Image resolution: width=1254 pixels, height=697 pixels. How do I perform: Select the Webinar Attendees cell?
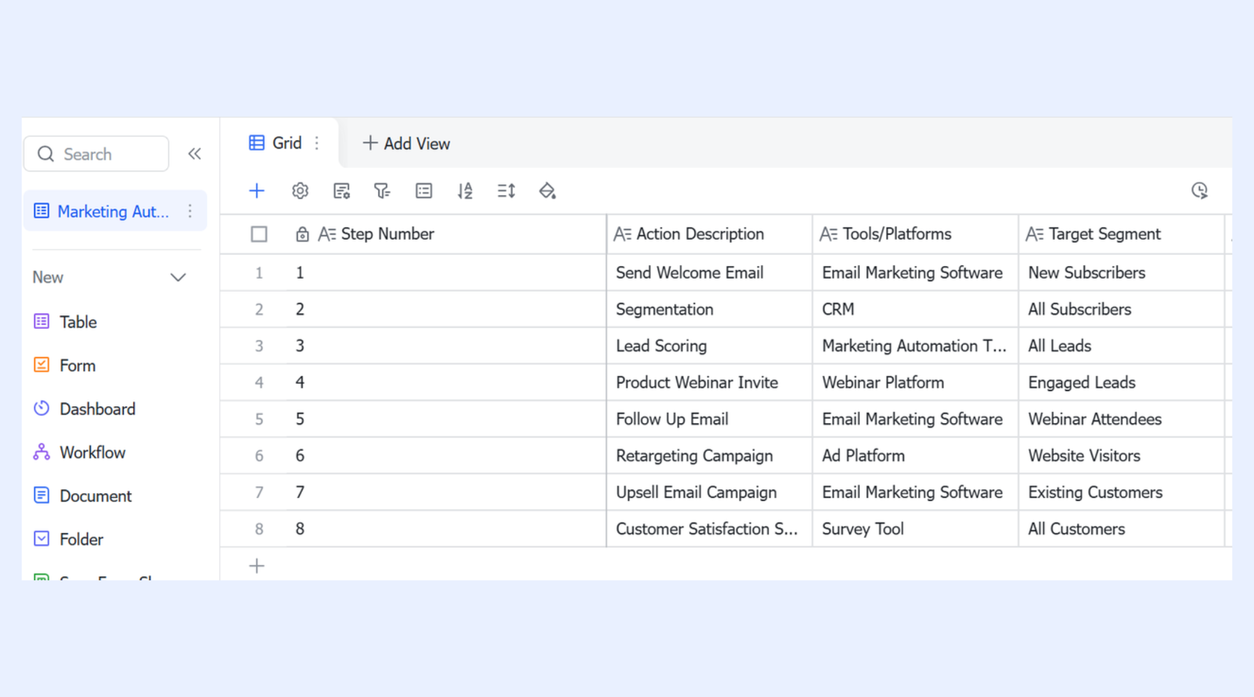(x=1122, y=419)
